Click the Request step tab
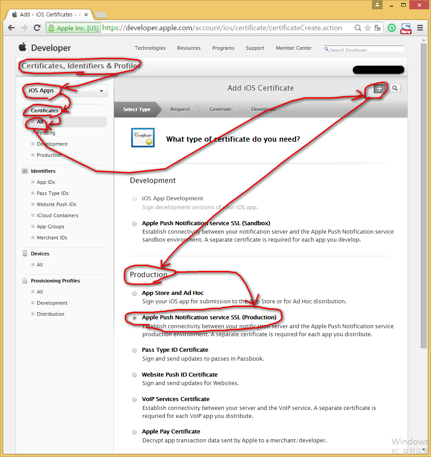 (x=180, y=109)
